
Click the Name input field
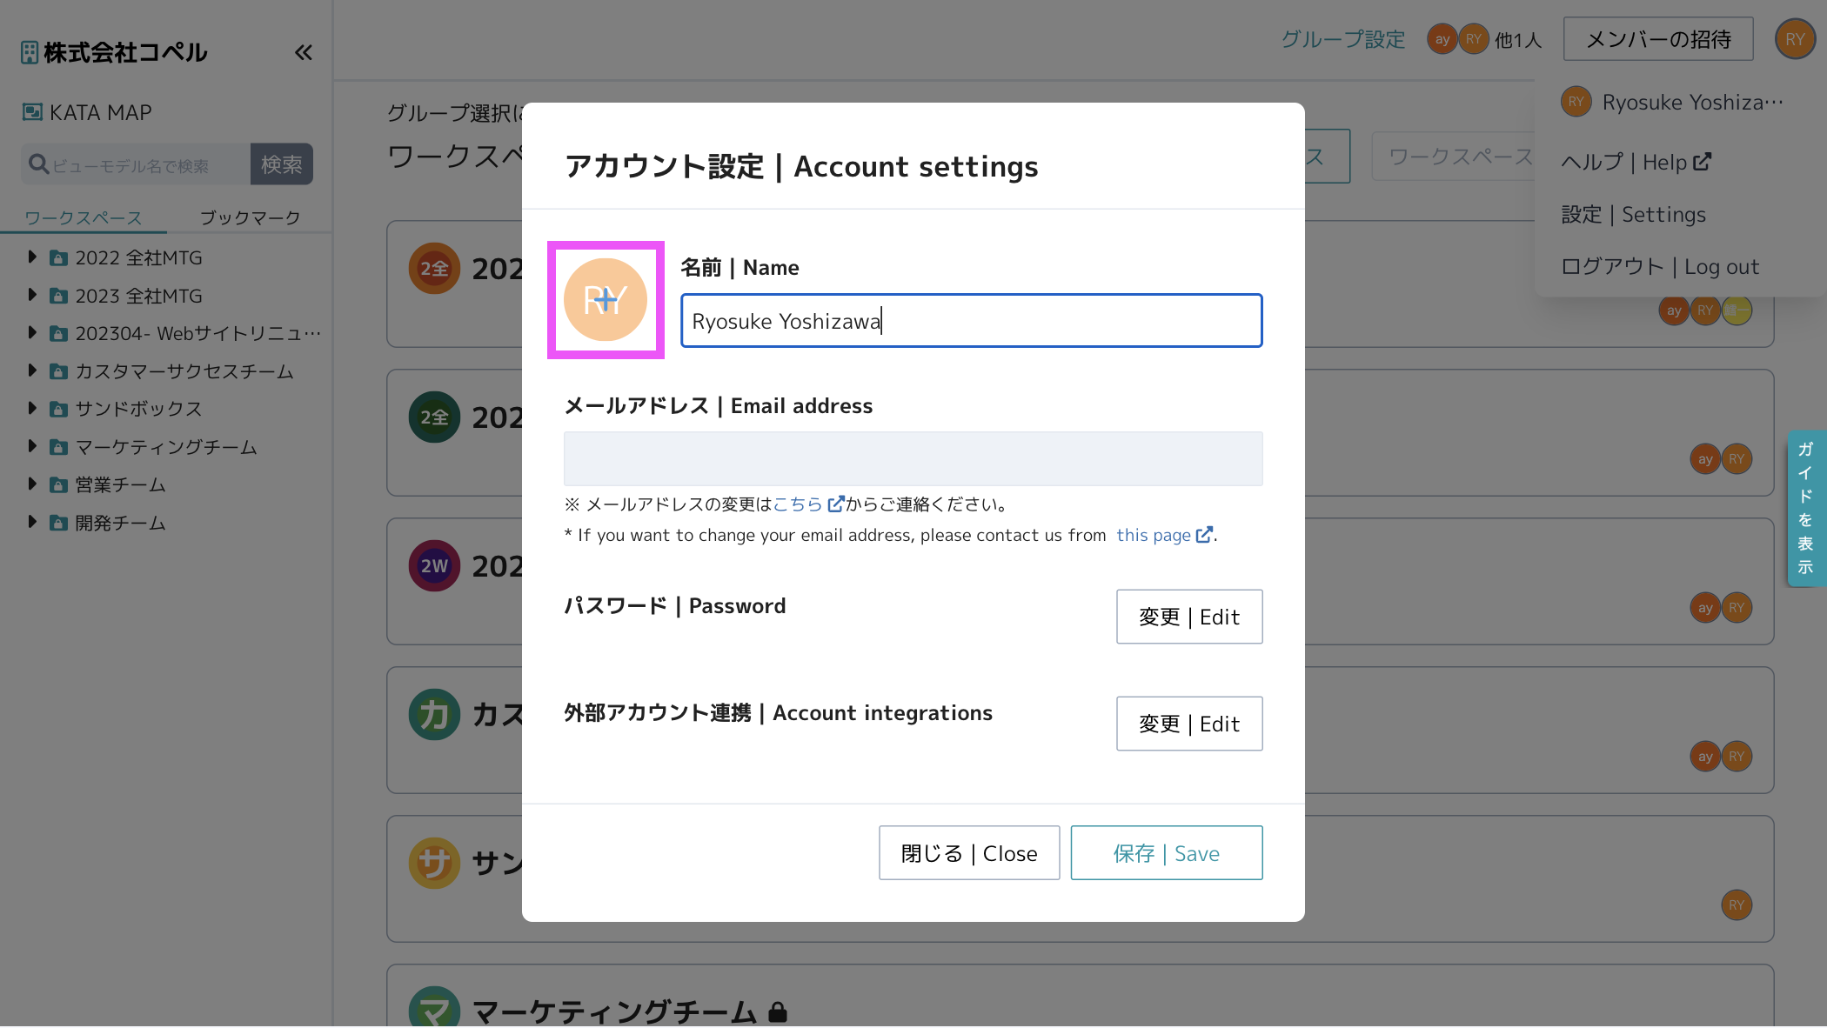(x=971, y=321)
